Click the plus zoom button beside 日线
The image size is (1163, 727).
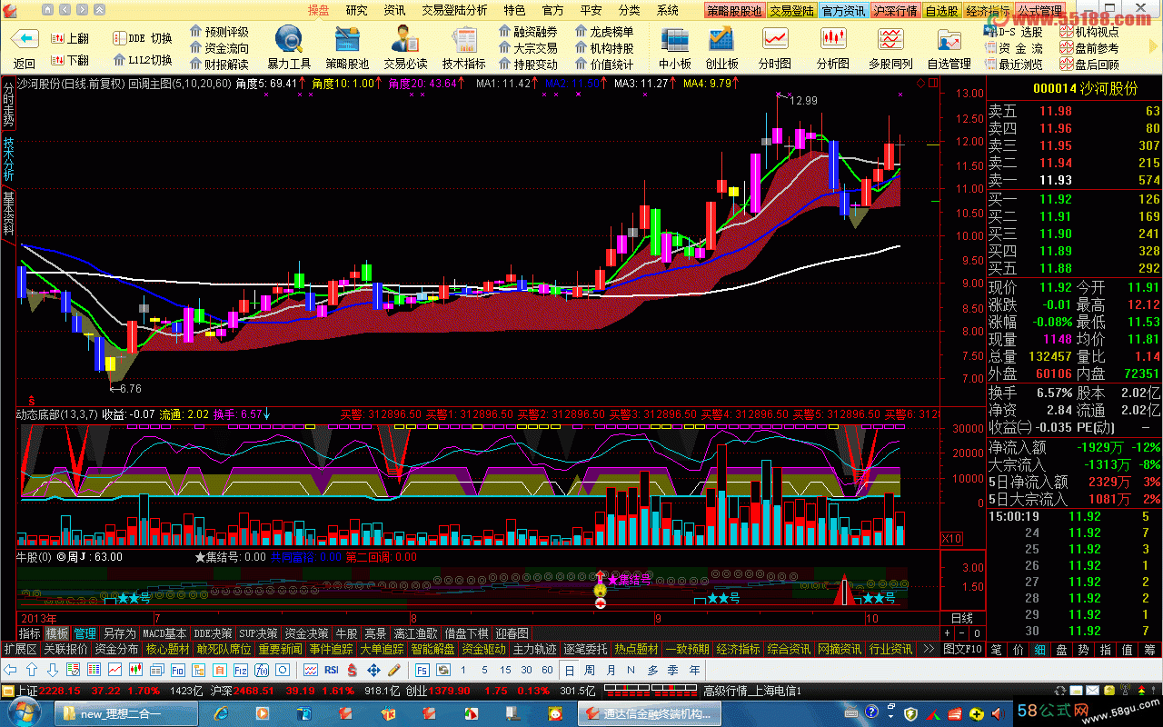tap(948, 632)
